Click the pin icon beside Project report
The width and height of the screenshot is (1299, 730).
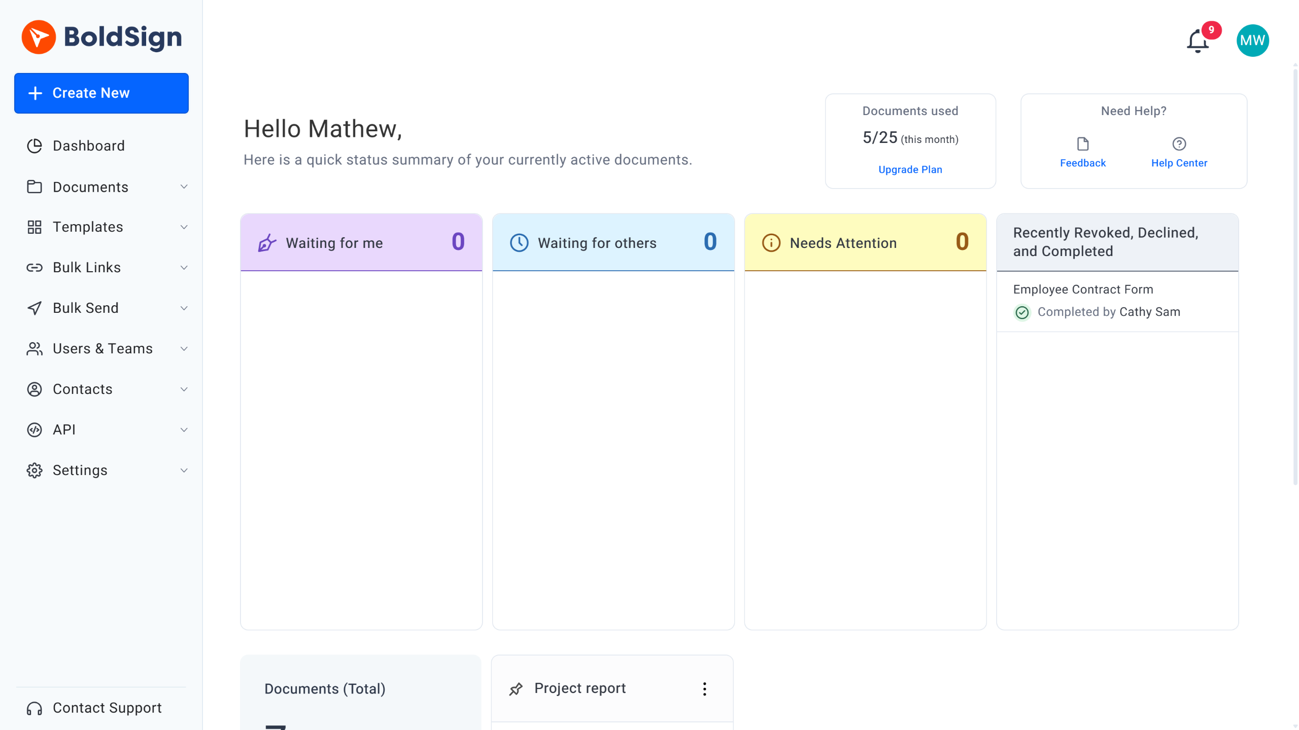click(x=516, y=689)
